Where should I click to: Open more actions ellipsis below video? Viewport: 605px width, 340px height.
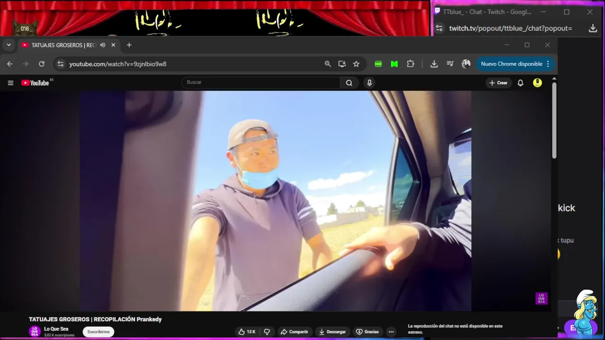pyautogui.click(x=391, y=331)
